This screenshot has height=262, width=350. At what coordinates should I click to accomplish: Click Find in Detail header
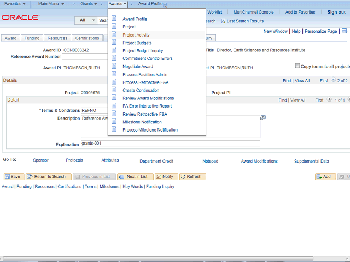tap(282, 100)
